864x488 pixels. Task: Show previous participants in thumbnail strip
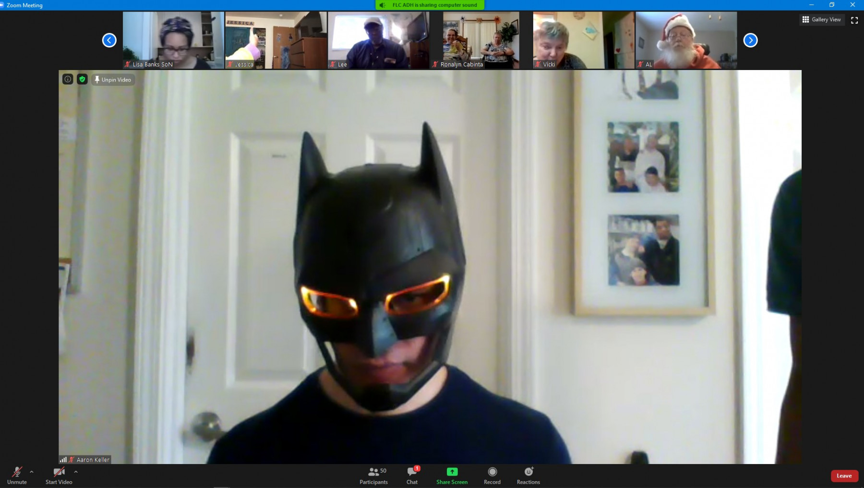(x=109, y=40)
